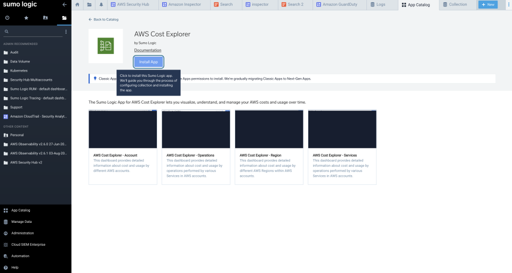The image size is (512, 273).
Task: Open the Services dashboard preview thumbnail
Action: [342, 129]
